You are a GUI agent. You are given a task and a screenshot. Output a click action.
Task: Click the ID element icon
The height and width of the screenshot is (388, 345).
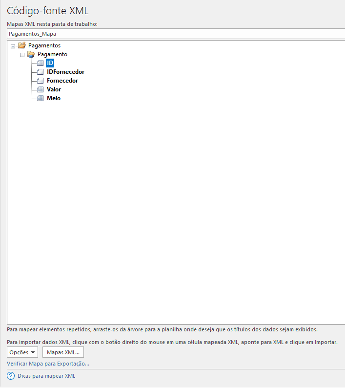pos(41,63)
